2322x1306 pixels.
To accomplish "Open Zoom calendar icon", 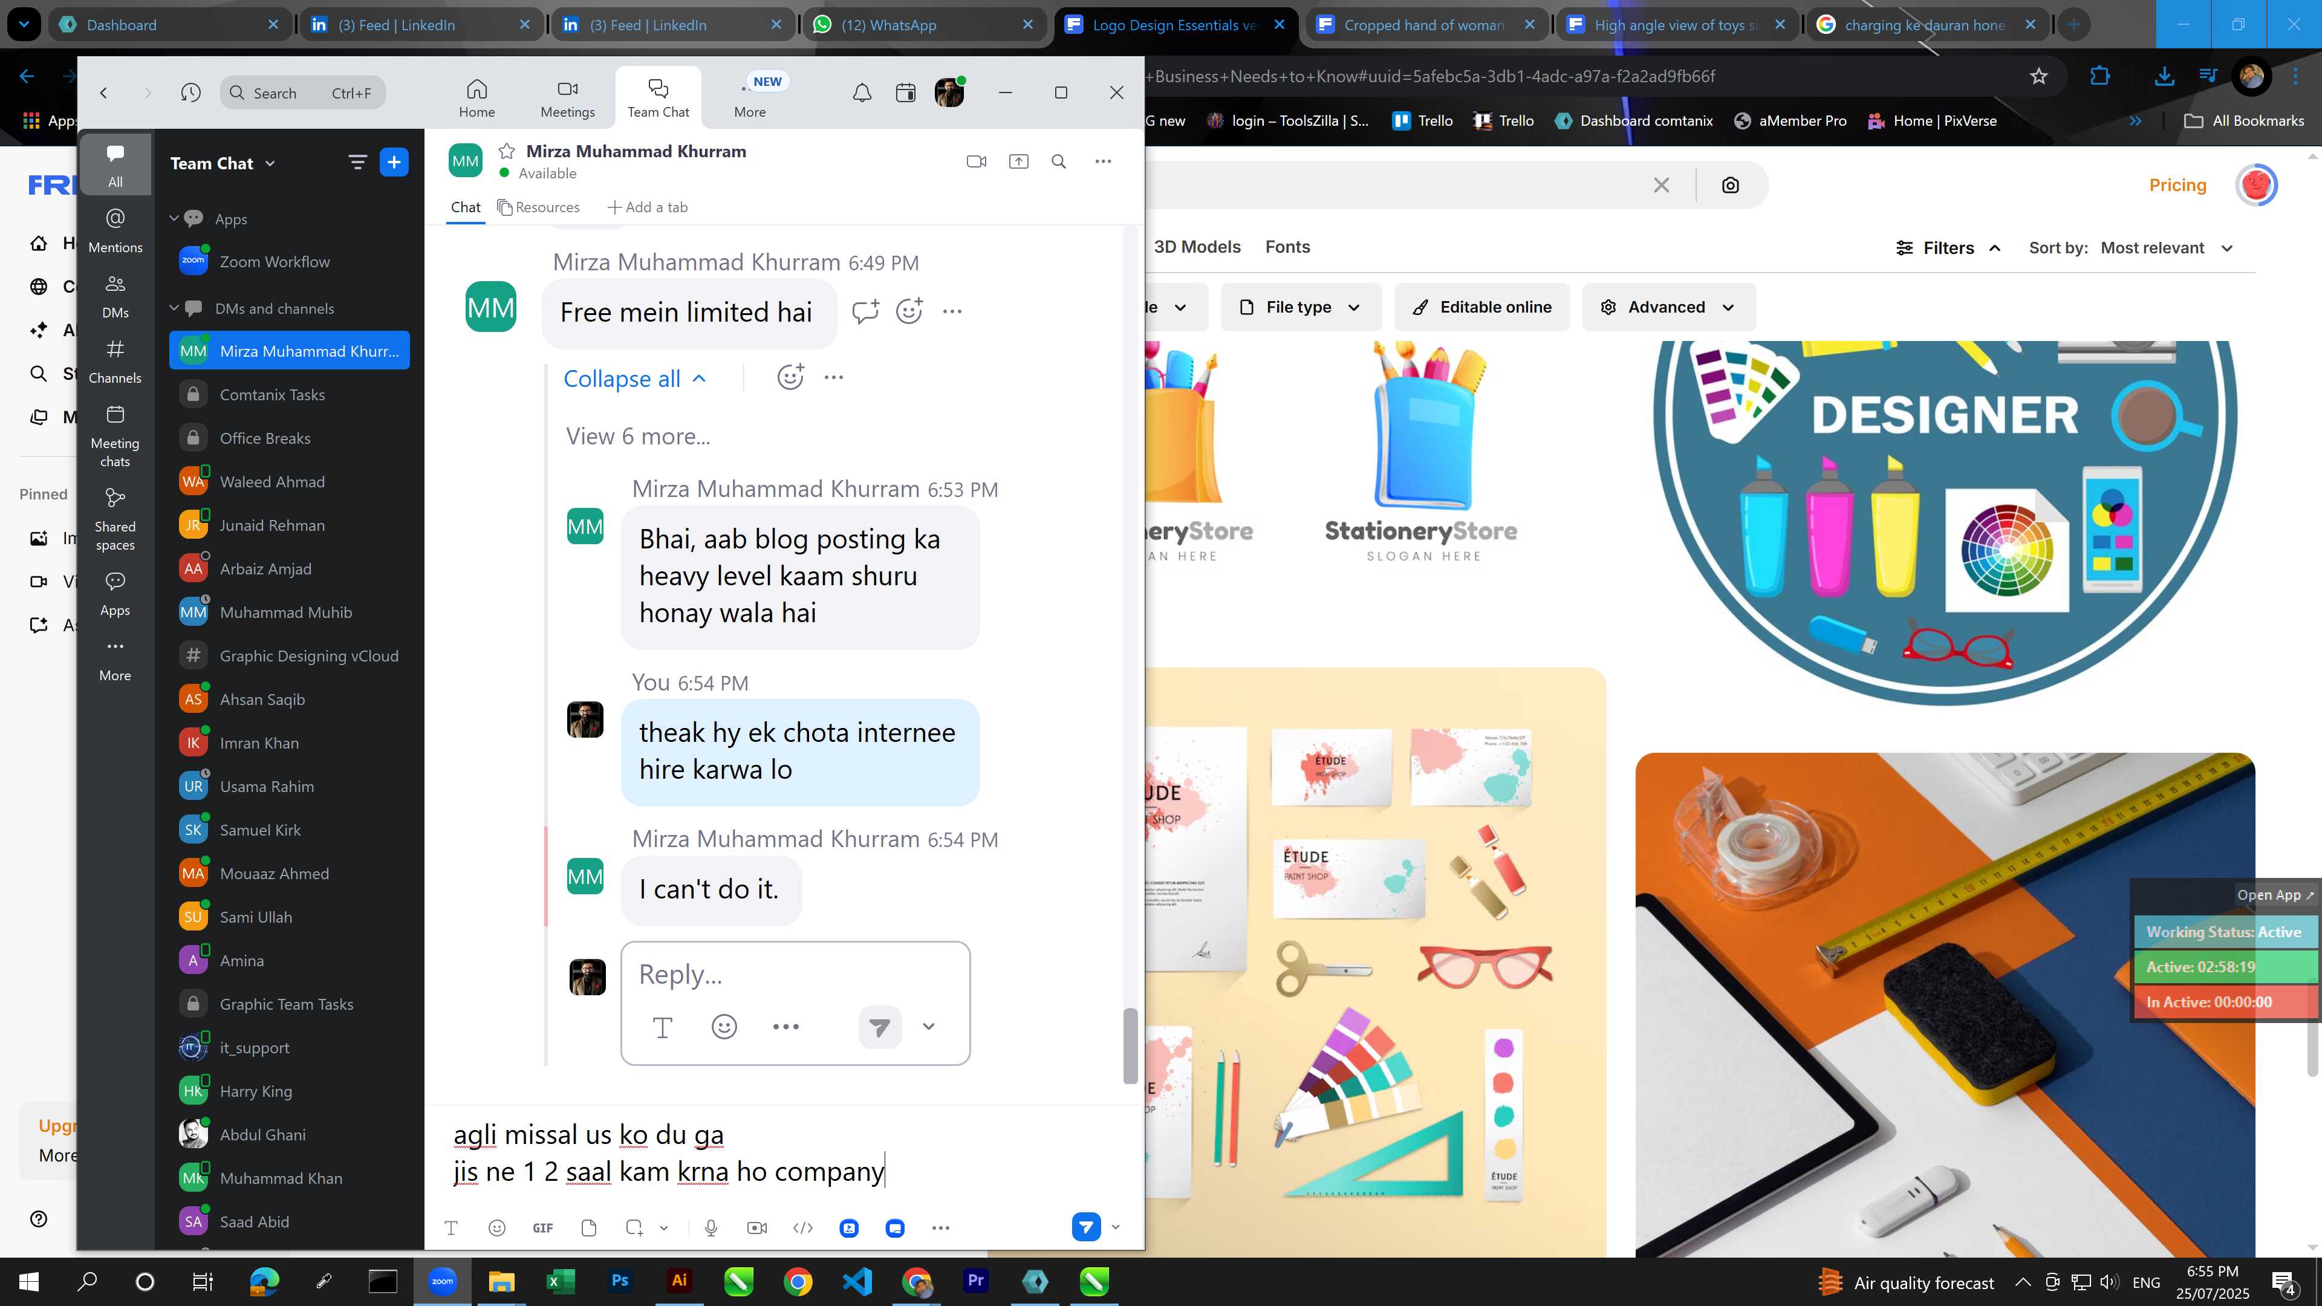I will pos(905,93).
